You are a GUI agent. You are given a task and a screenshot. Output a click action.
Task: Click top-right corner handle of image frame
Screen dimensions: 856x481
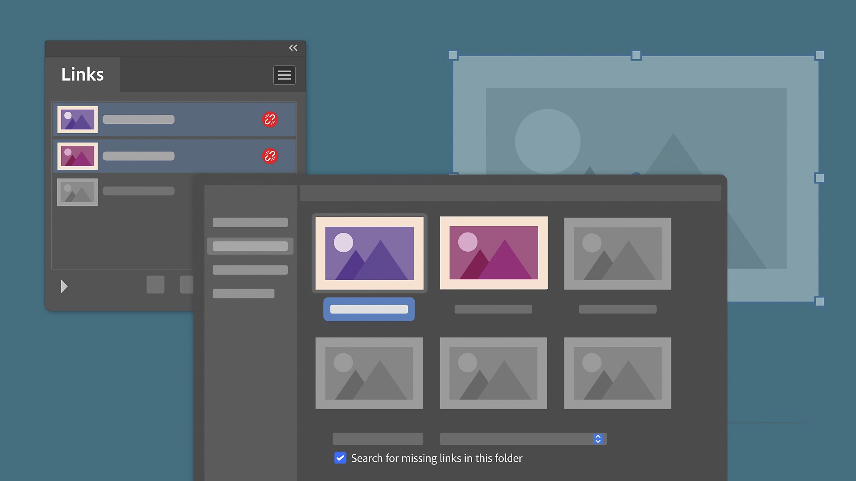tap(819, 56)
